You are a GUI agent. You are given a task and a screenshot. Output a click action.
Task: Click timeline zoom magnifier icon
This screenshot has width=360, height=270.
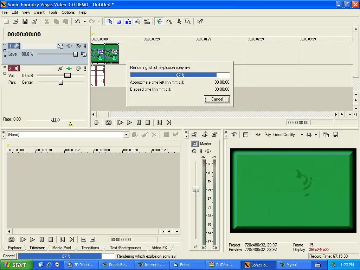click(x=356, y=114)
